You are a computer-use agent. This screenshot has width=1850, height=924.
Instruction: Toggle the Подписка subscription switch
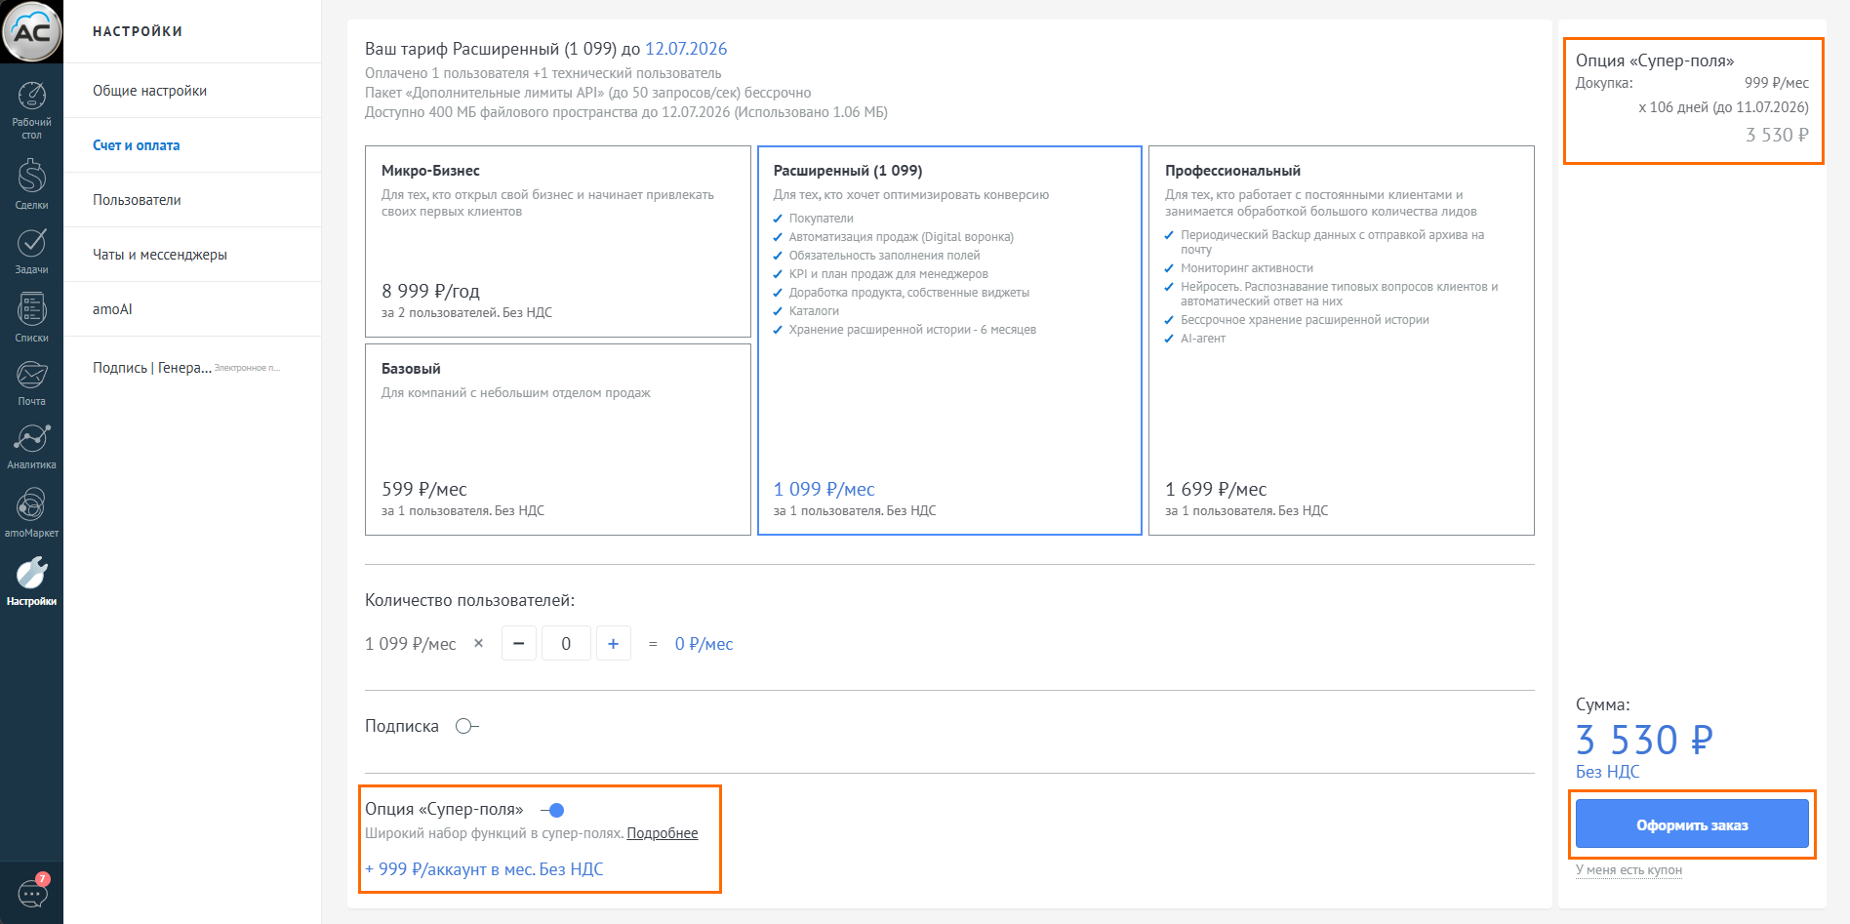[x=466, y=726]
